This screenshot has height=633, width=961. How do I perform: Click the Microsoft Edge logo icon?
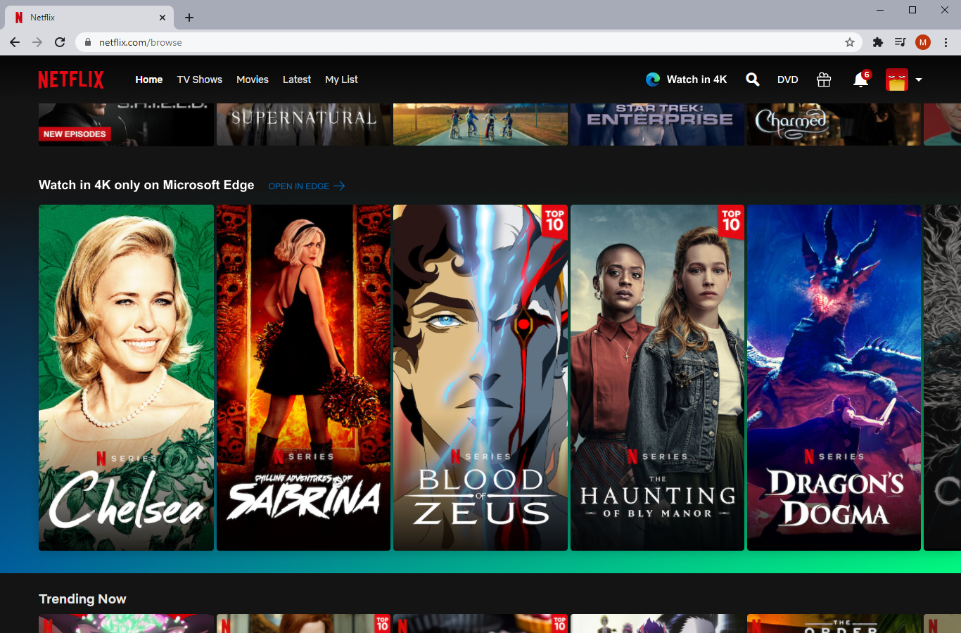pos(653,79)
